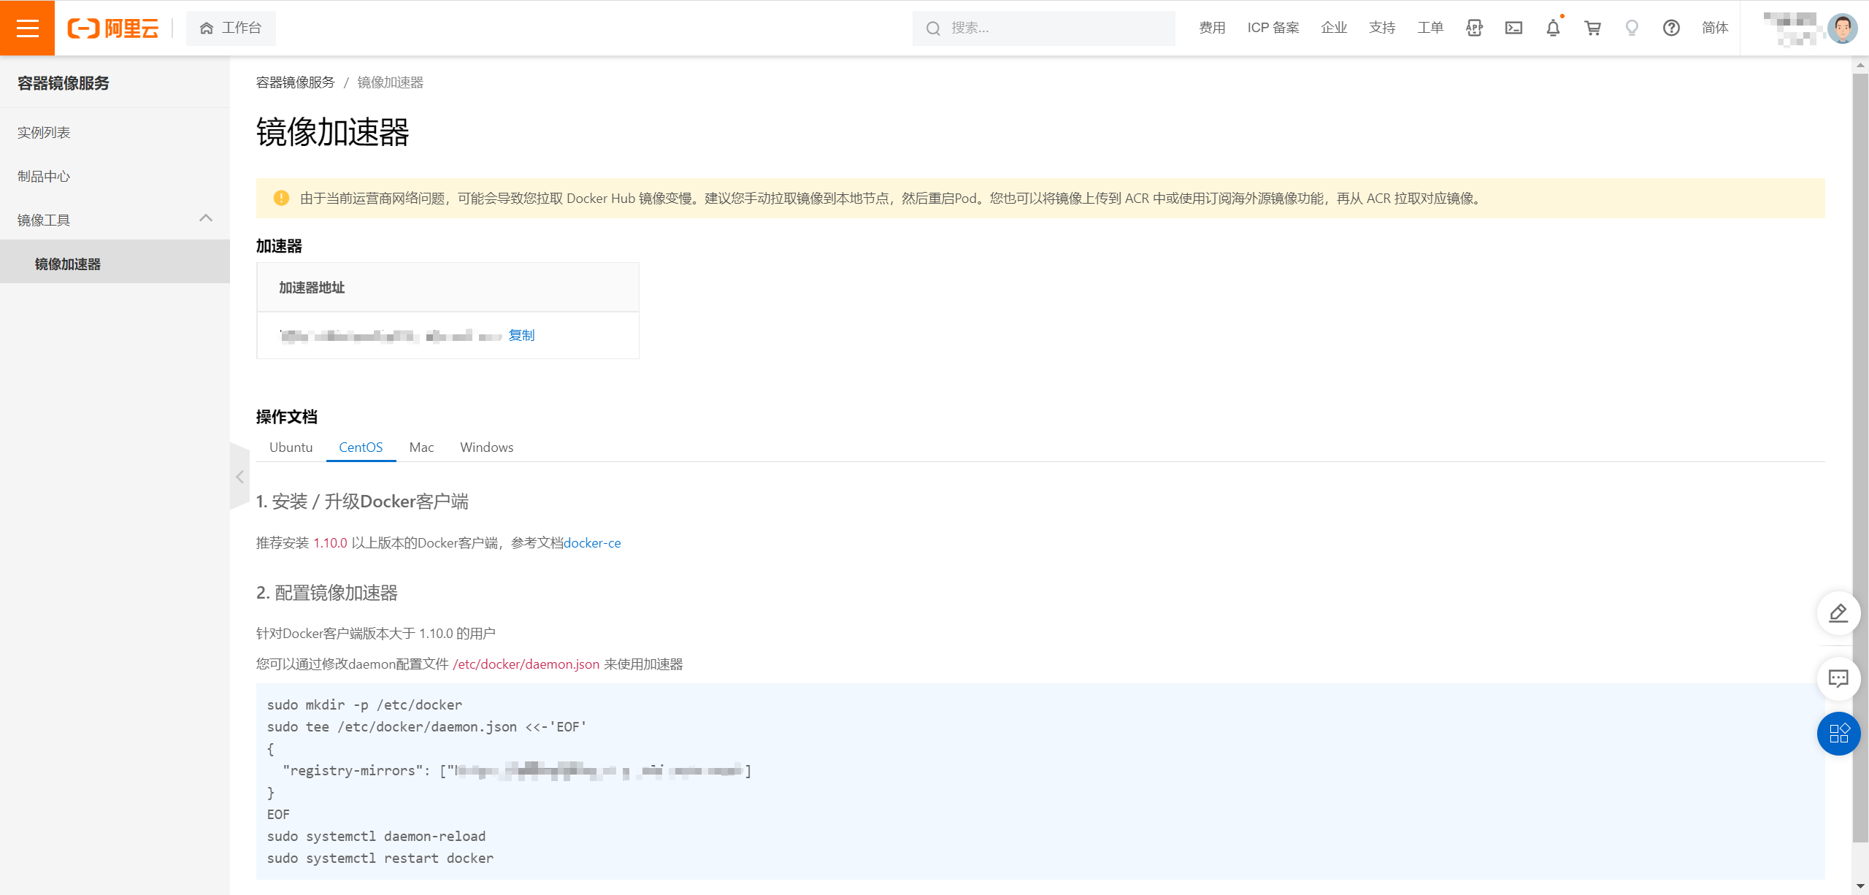Open the hamburger main menu
Screen dimensions: 1869x895
tap(27, 28)
